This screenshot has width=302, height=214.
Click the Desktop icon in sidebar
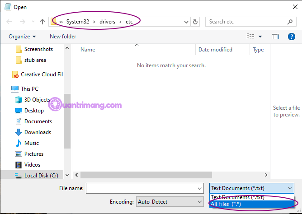point(19,111)
